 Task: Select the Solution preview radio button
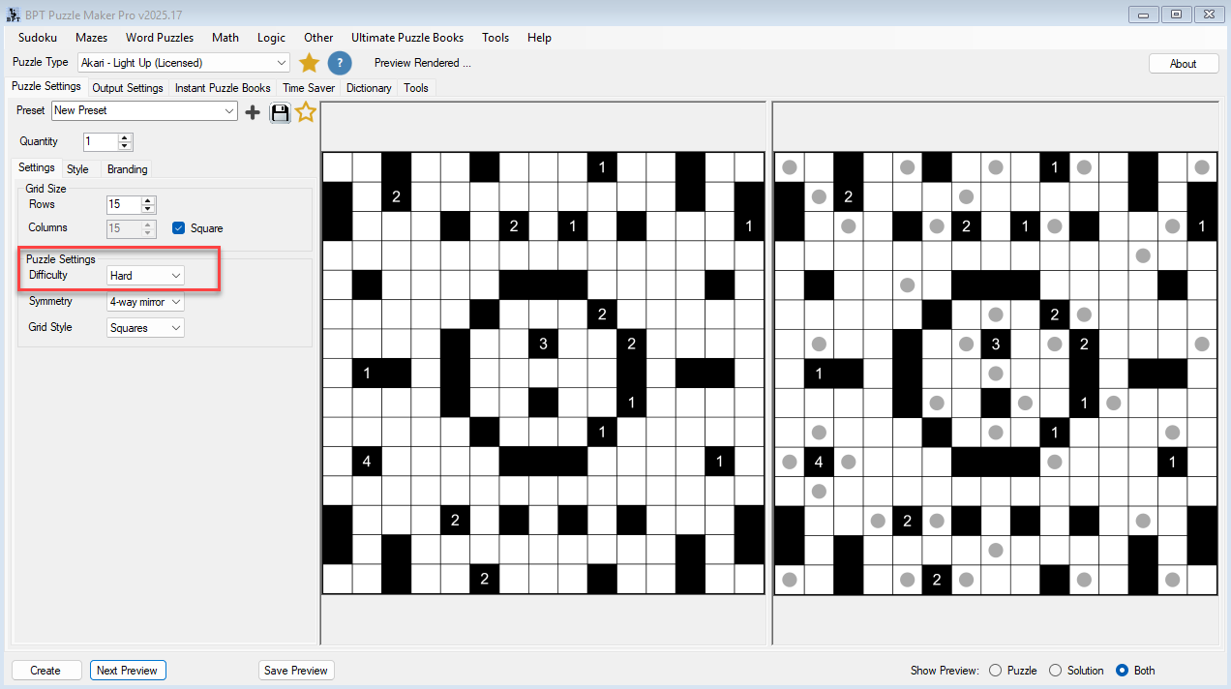[1055, 671]
